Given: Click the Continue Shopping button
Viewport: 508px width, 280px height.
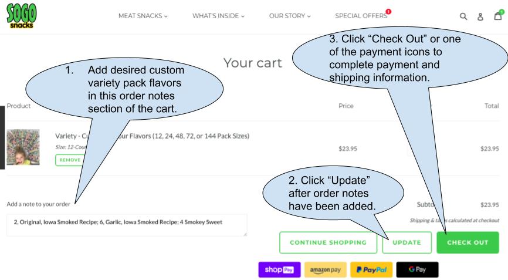Looking at the screenshot, I should coord(327,242).
